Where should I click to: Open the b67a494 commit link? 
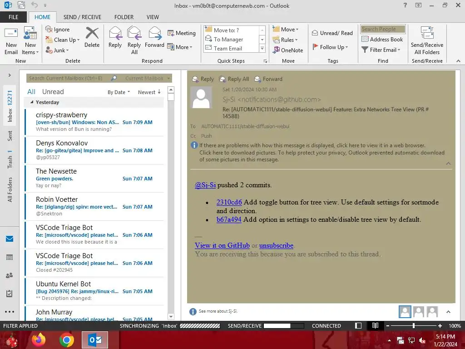pos(229,219)
